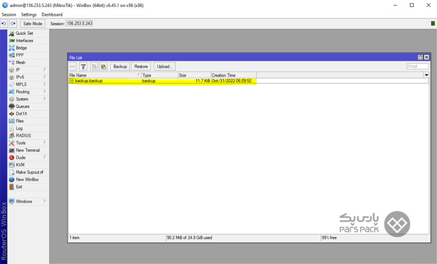Open the Dashboard menu
Image resolution: width=437 pixels, height=264 pixels.
[52, 14]
